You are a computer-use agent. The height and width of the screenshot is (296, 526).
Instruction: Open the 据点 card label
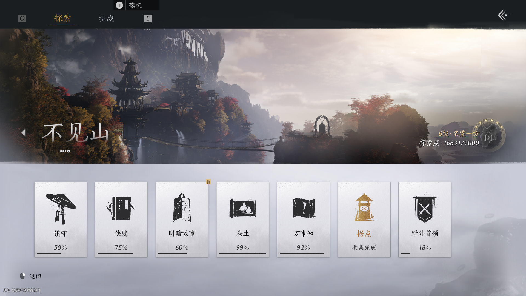point(364,234)
